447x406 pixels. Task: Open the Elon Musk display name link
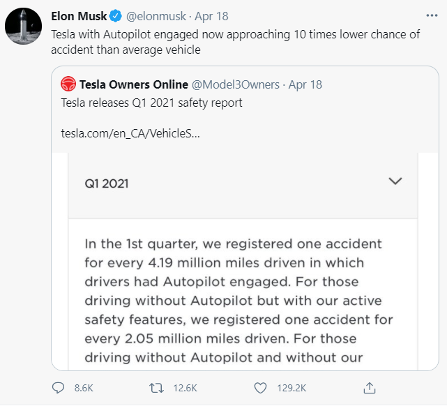pyautogui.click(x=77, y=15)
